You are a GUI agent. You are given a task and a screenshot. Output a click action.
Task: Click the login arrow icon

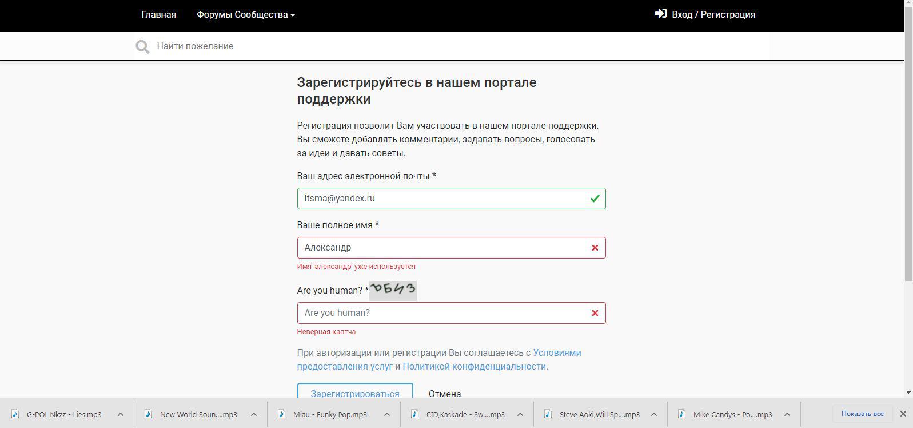click(661, 14)
